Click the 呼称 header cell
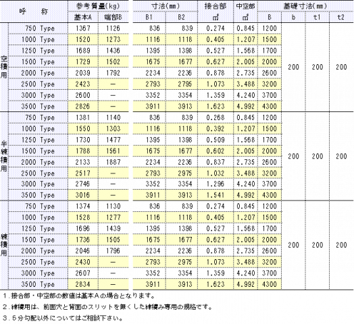 tap(34, 11)
